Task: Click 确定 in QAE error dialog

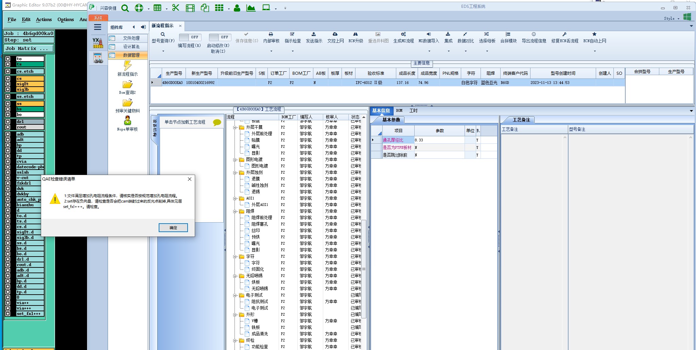Action: point(173,228)
